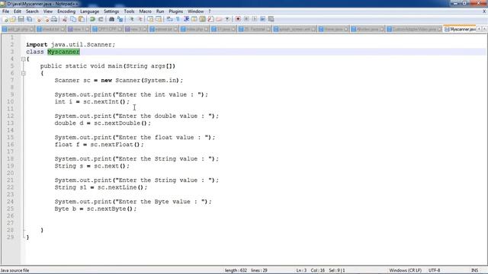Open the Language menu
488x274 pixels.
tap(89, 11)
